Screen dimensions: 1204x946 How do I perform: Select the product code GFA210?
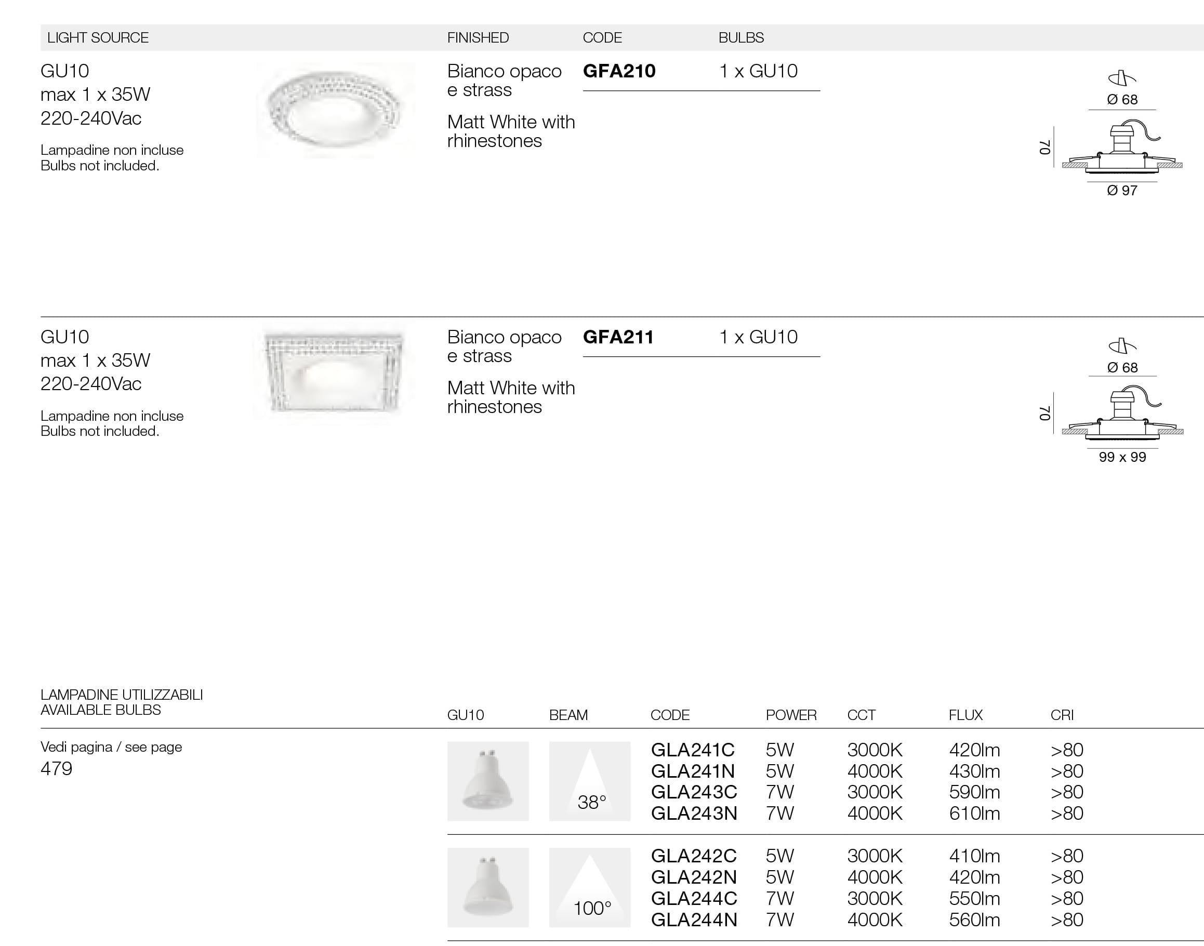(619, 71)
